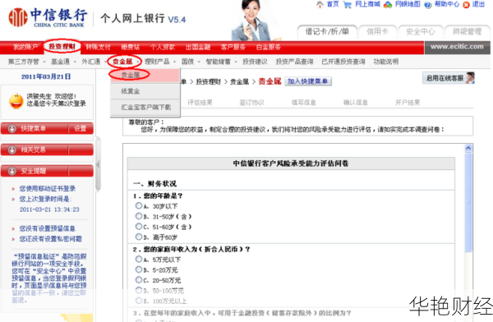This screenshot has height=322, width=493.
Task: Click the shopping cart icon for 网上商城
Action: [347, 5]
